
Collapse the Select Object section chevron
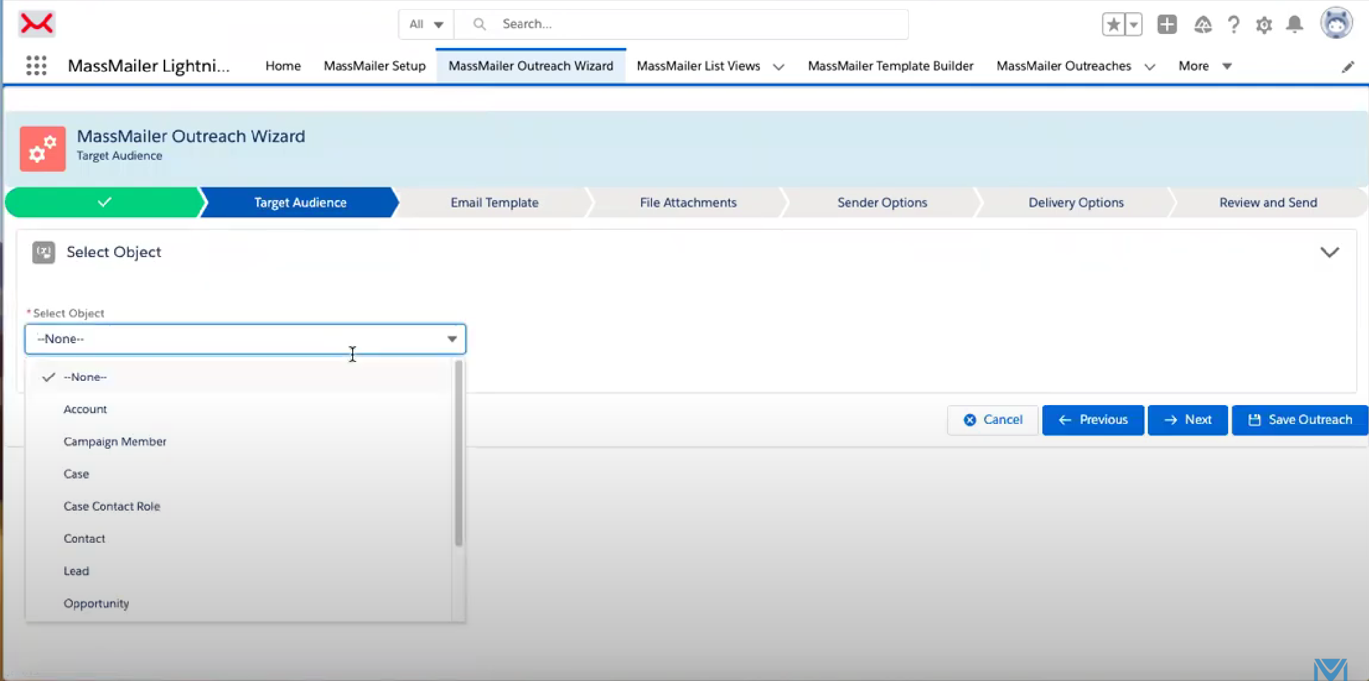coord(1330,252)
